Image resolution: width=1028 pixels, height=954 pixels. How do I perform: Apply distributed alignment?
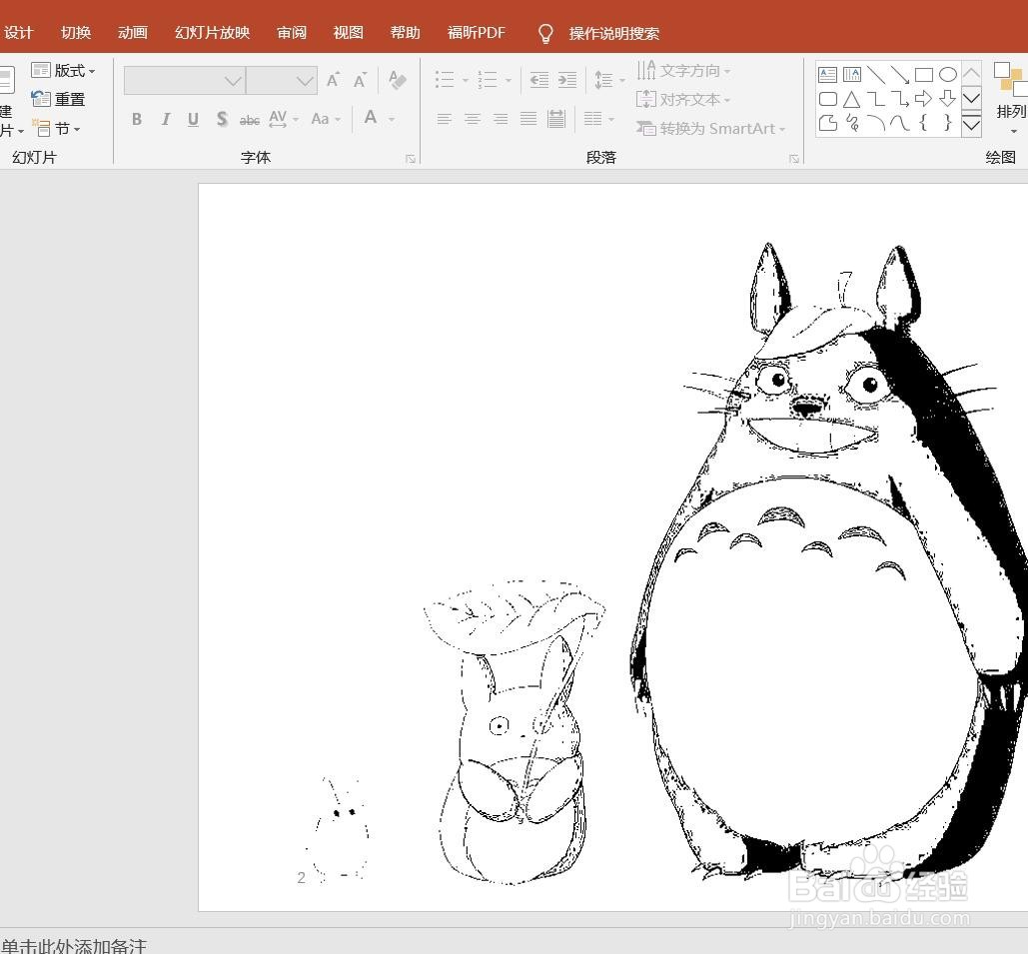pyautogui.click(x=555, y=119)
